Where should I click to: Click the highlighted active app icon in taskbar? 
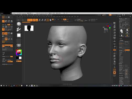(32, 86)
